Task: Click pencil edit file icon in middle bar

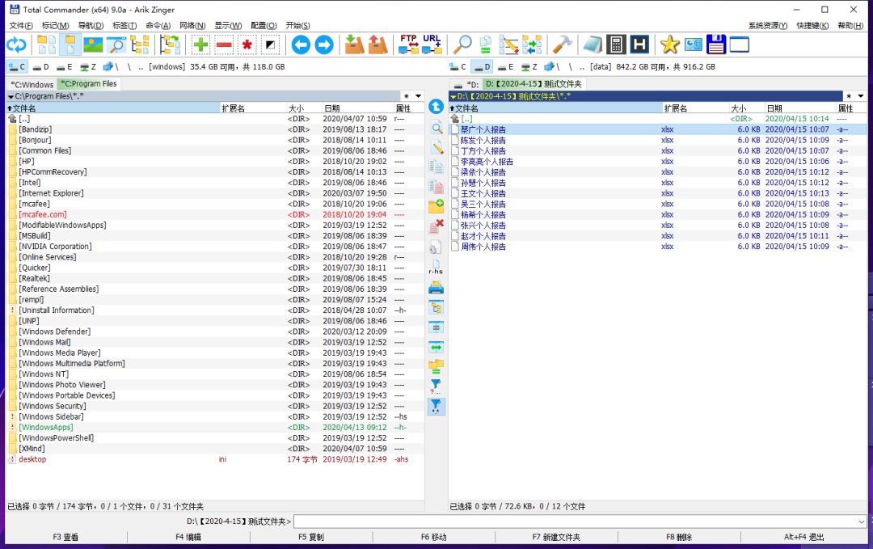Action: (x=436, y=147)
